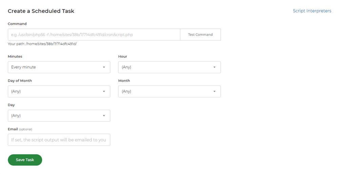Click the 'Your path' hint text
The image size is (339, 174).
coord(42,44)
